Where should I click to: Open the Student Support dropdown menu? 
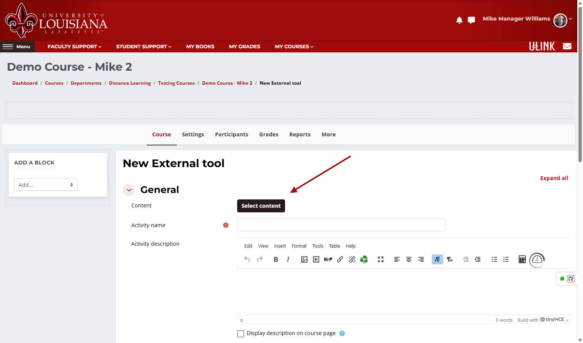pos(144,46)
